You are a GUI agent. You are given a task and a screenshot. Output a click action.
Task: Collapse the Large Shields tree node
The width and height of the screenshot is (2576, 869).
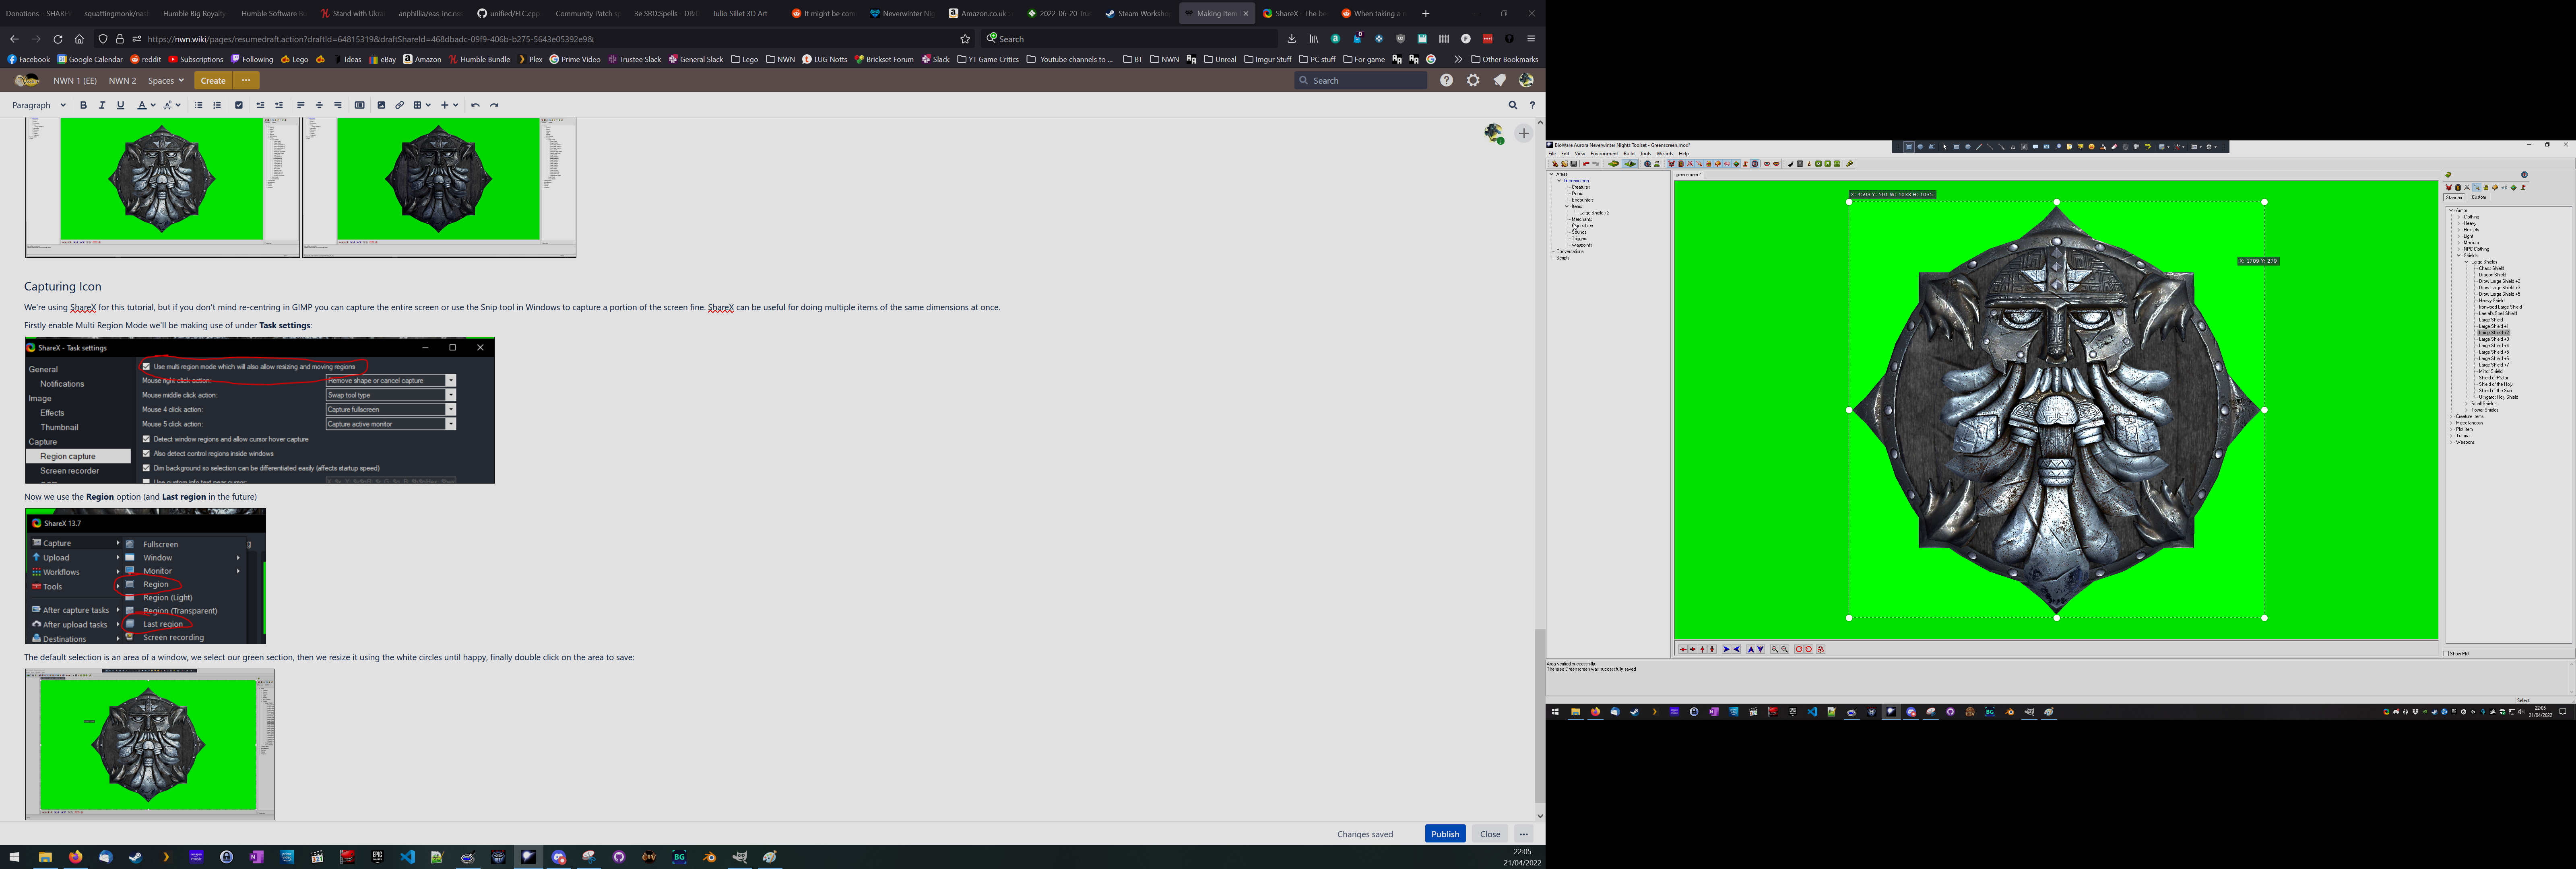(x=2466, y=262)
